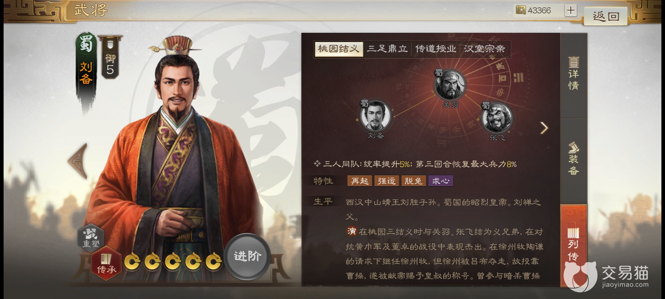The width and height of the screenshot is (665, 299).
Task: Select Zhang Fei's portrait (张飞)
Action: [x=497, y=118]
